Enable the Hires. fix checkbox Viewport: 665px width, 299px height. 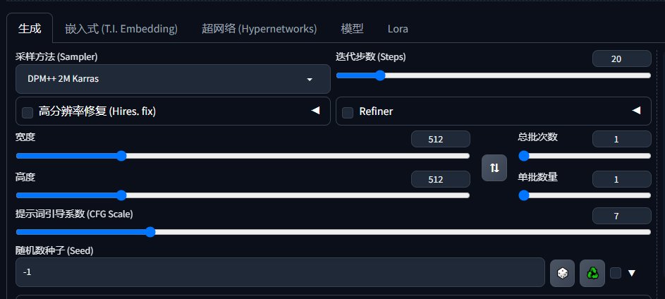(28, 112)
